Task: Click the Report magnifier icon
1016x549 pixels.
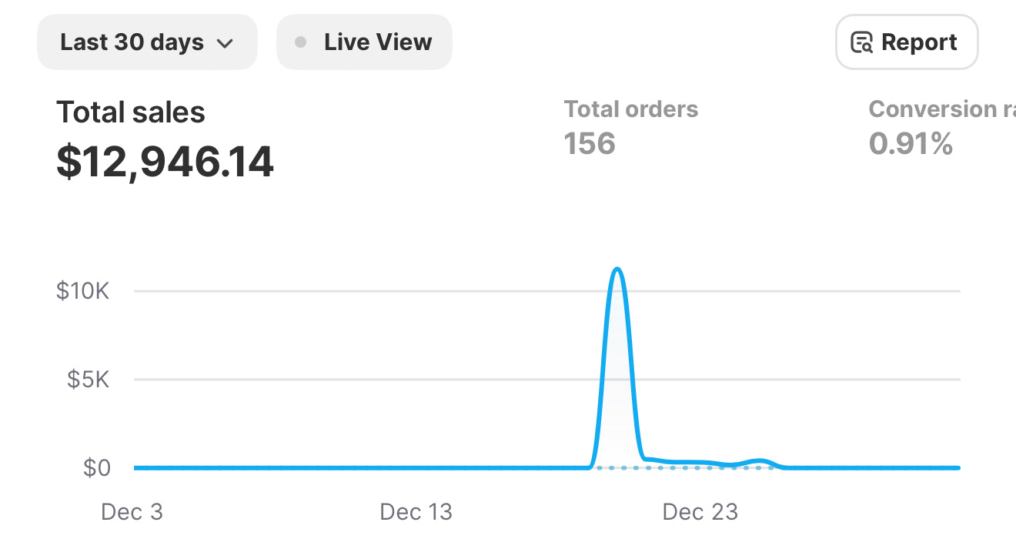Action: point(861,42)
